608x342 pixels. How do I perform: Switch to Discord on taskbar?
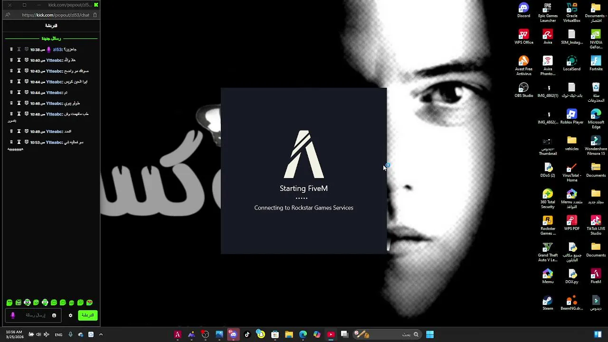[233, 334]
